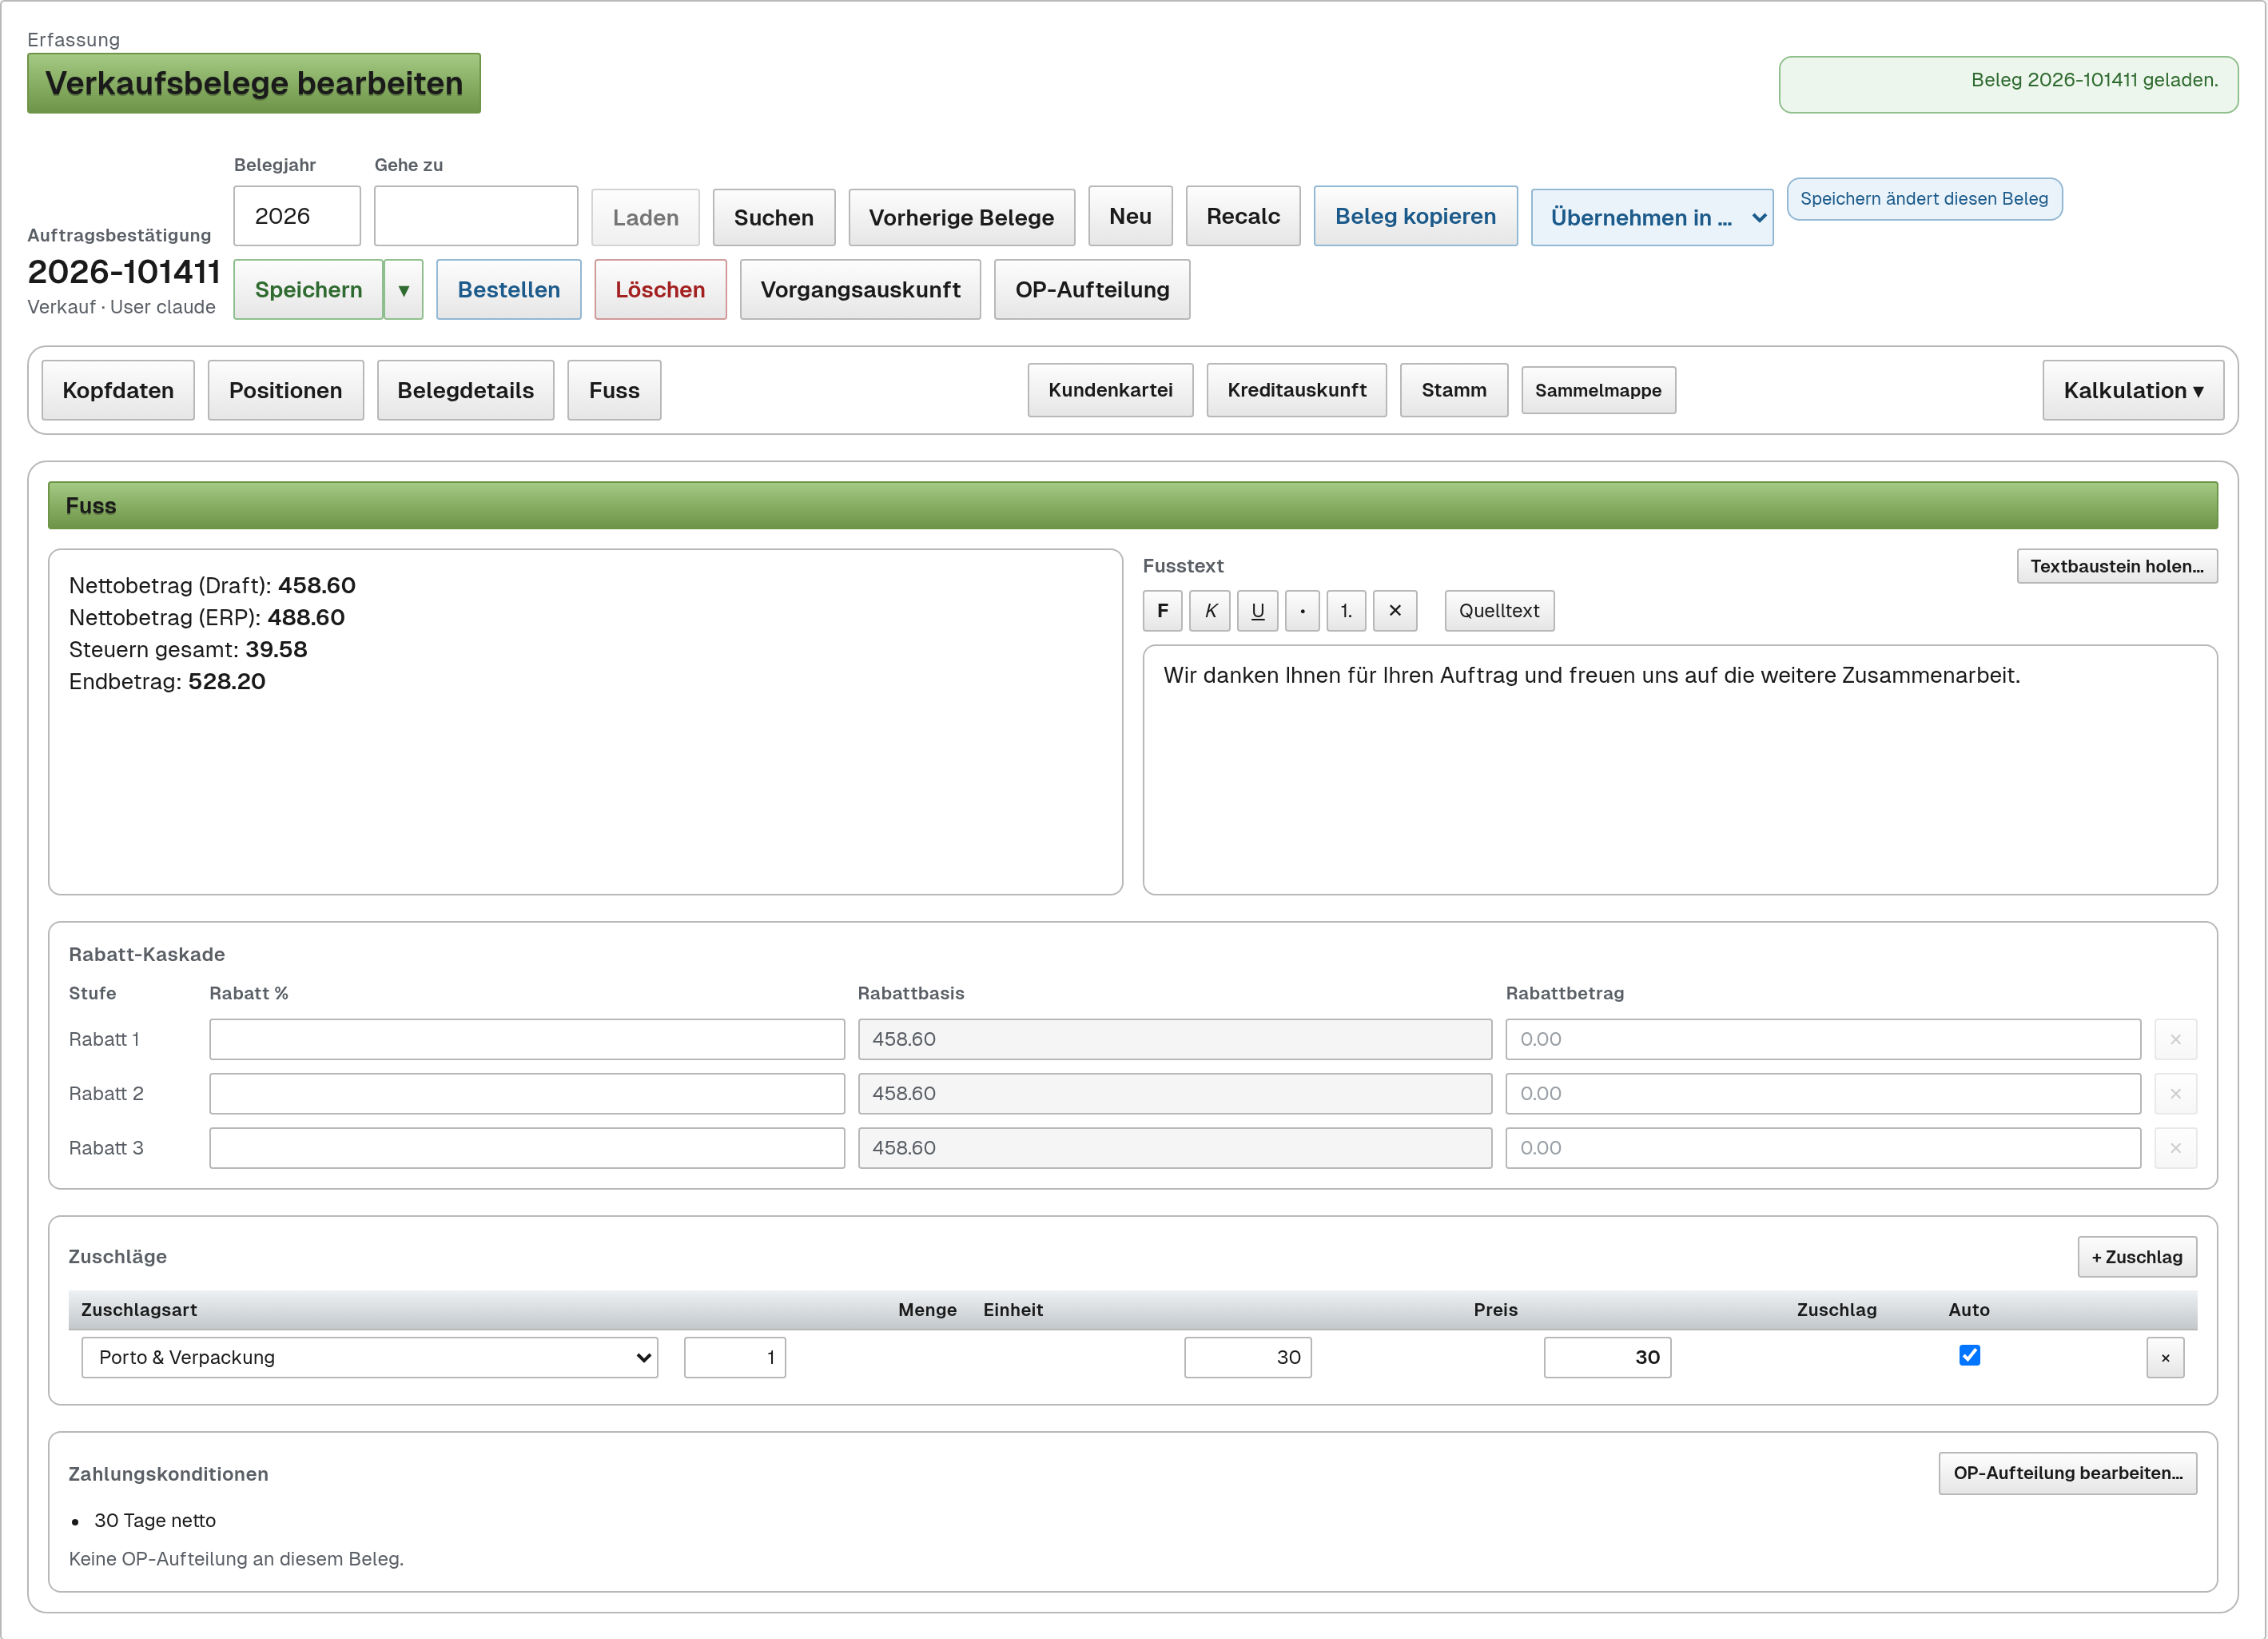Click the Preis field of the surcharge row
This screenshot has height=1639, width=2268.
(x=1248, y=1358)
